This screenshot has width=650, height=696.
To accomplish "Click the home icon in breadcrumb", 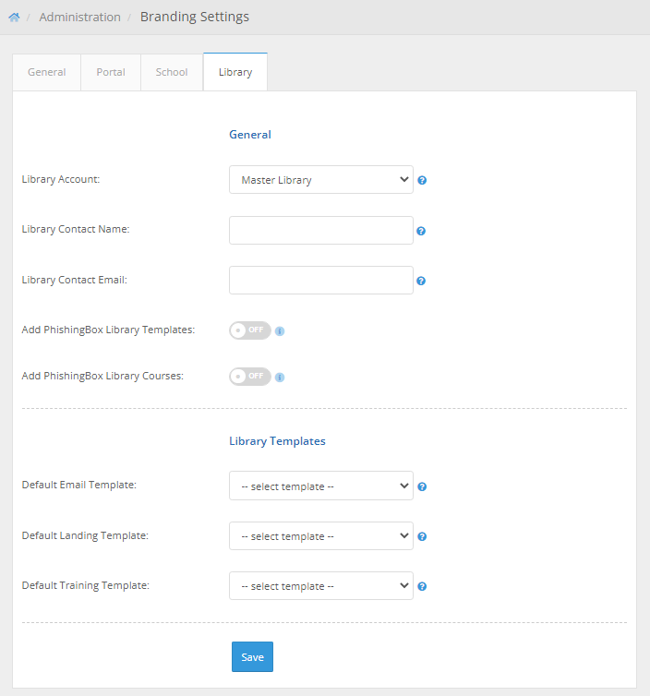I will point(14,18).
